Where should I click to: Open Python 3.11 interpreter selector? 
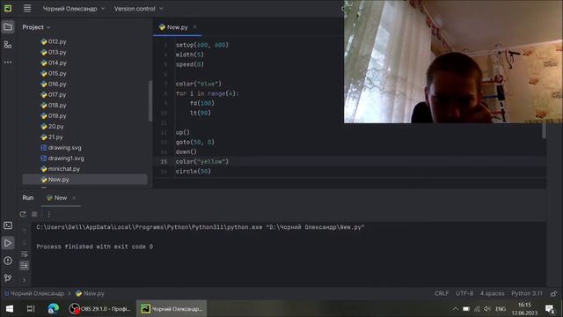tap(526, 293)
